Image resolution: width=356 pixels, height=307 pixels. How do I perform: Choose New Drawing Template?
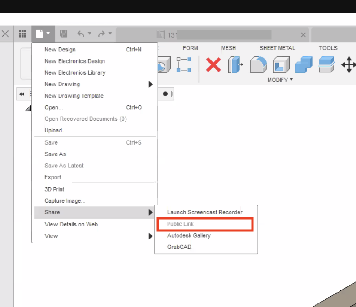coord(95,96)
